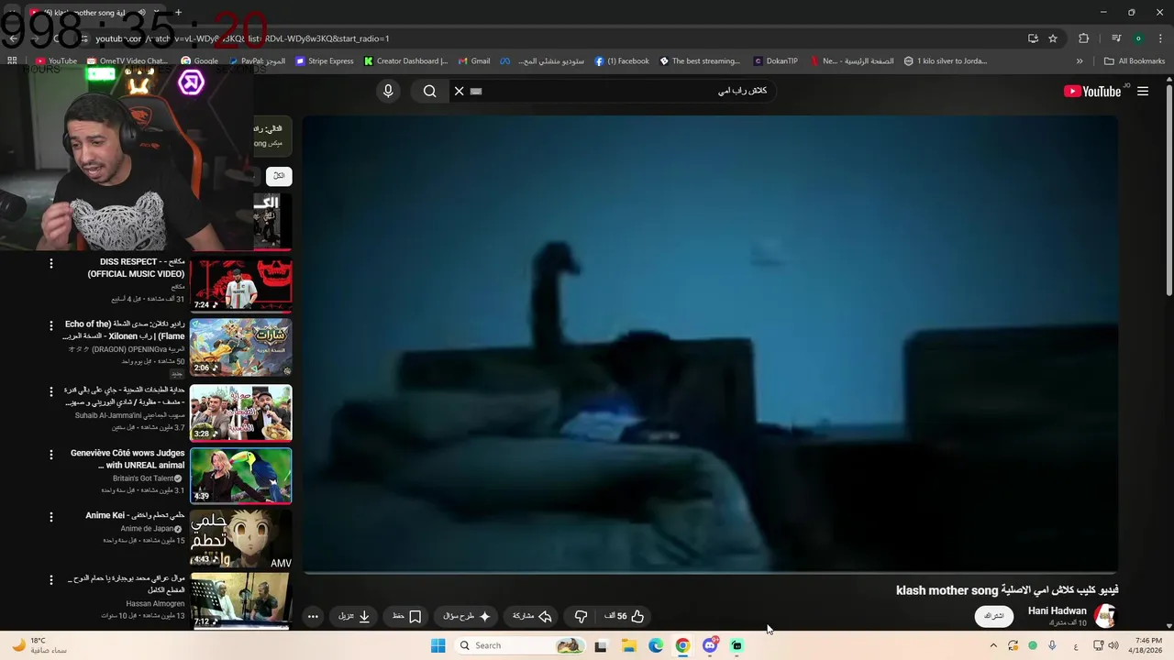This screenshot has height=660, width=1174.
Task: Save video with bookmark button
Action: (406, 616)
